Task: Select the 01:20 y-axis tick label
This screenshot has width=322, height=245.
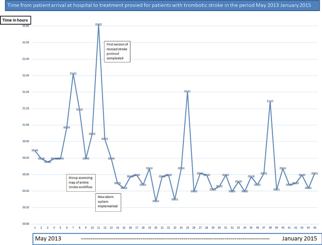Action: [26, 92]
